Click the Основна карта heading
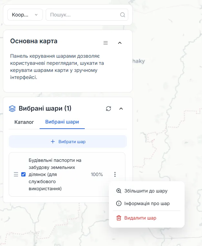202x246 pixels. tap(34, 41)
